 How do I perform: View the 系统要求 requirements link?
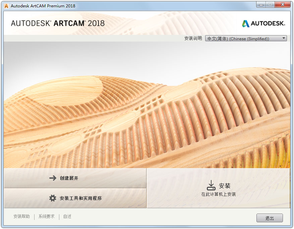[x=46, y=217]
